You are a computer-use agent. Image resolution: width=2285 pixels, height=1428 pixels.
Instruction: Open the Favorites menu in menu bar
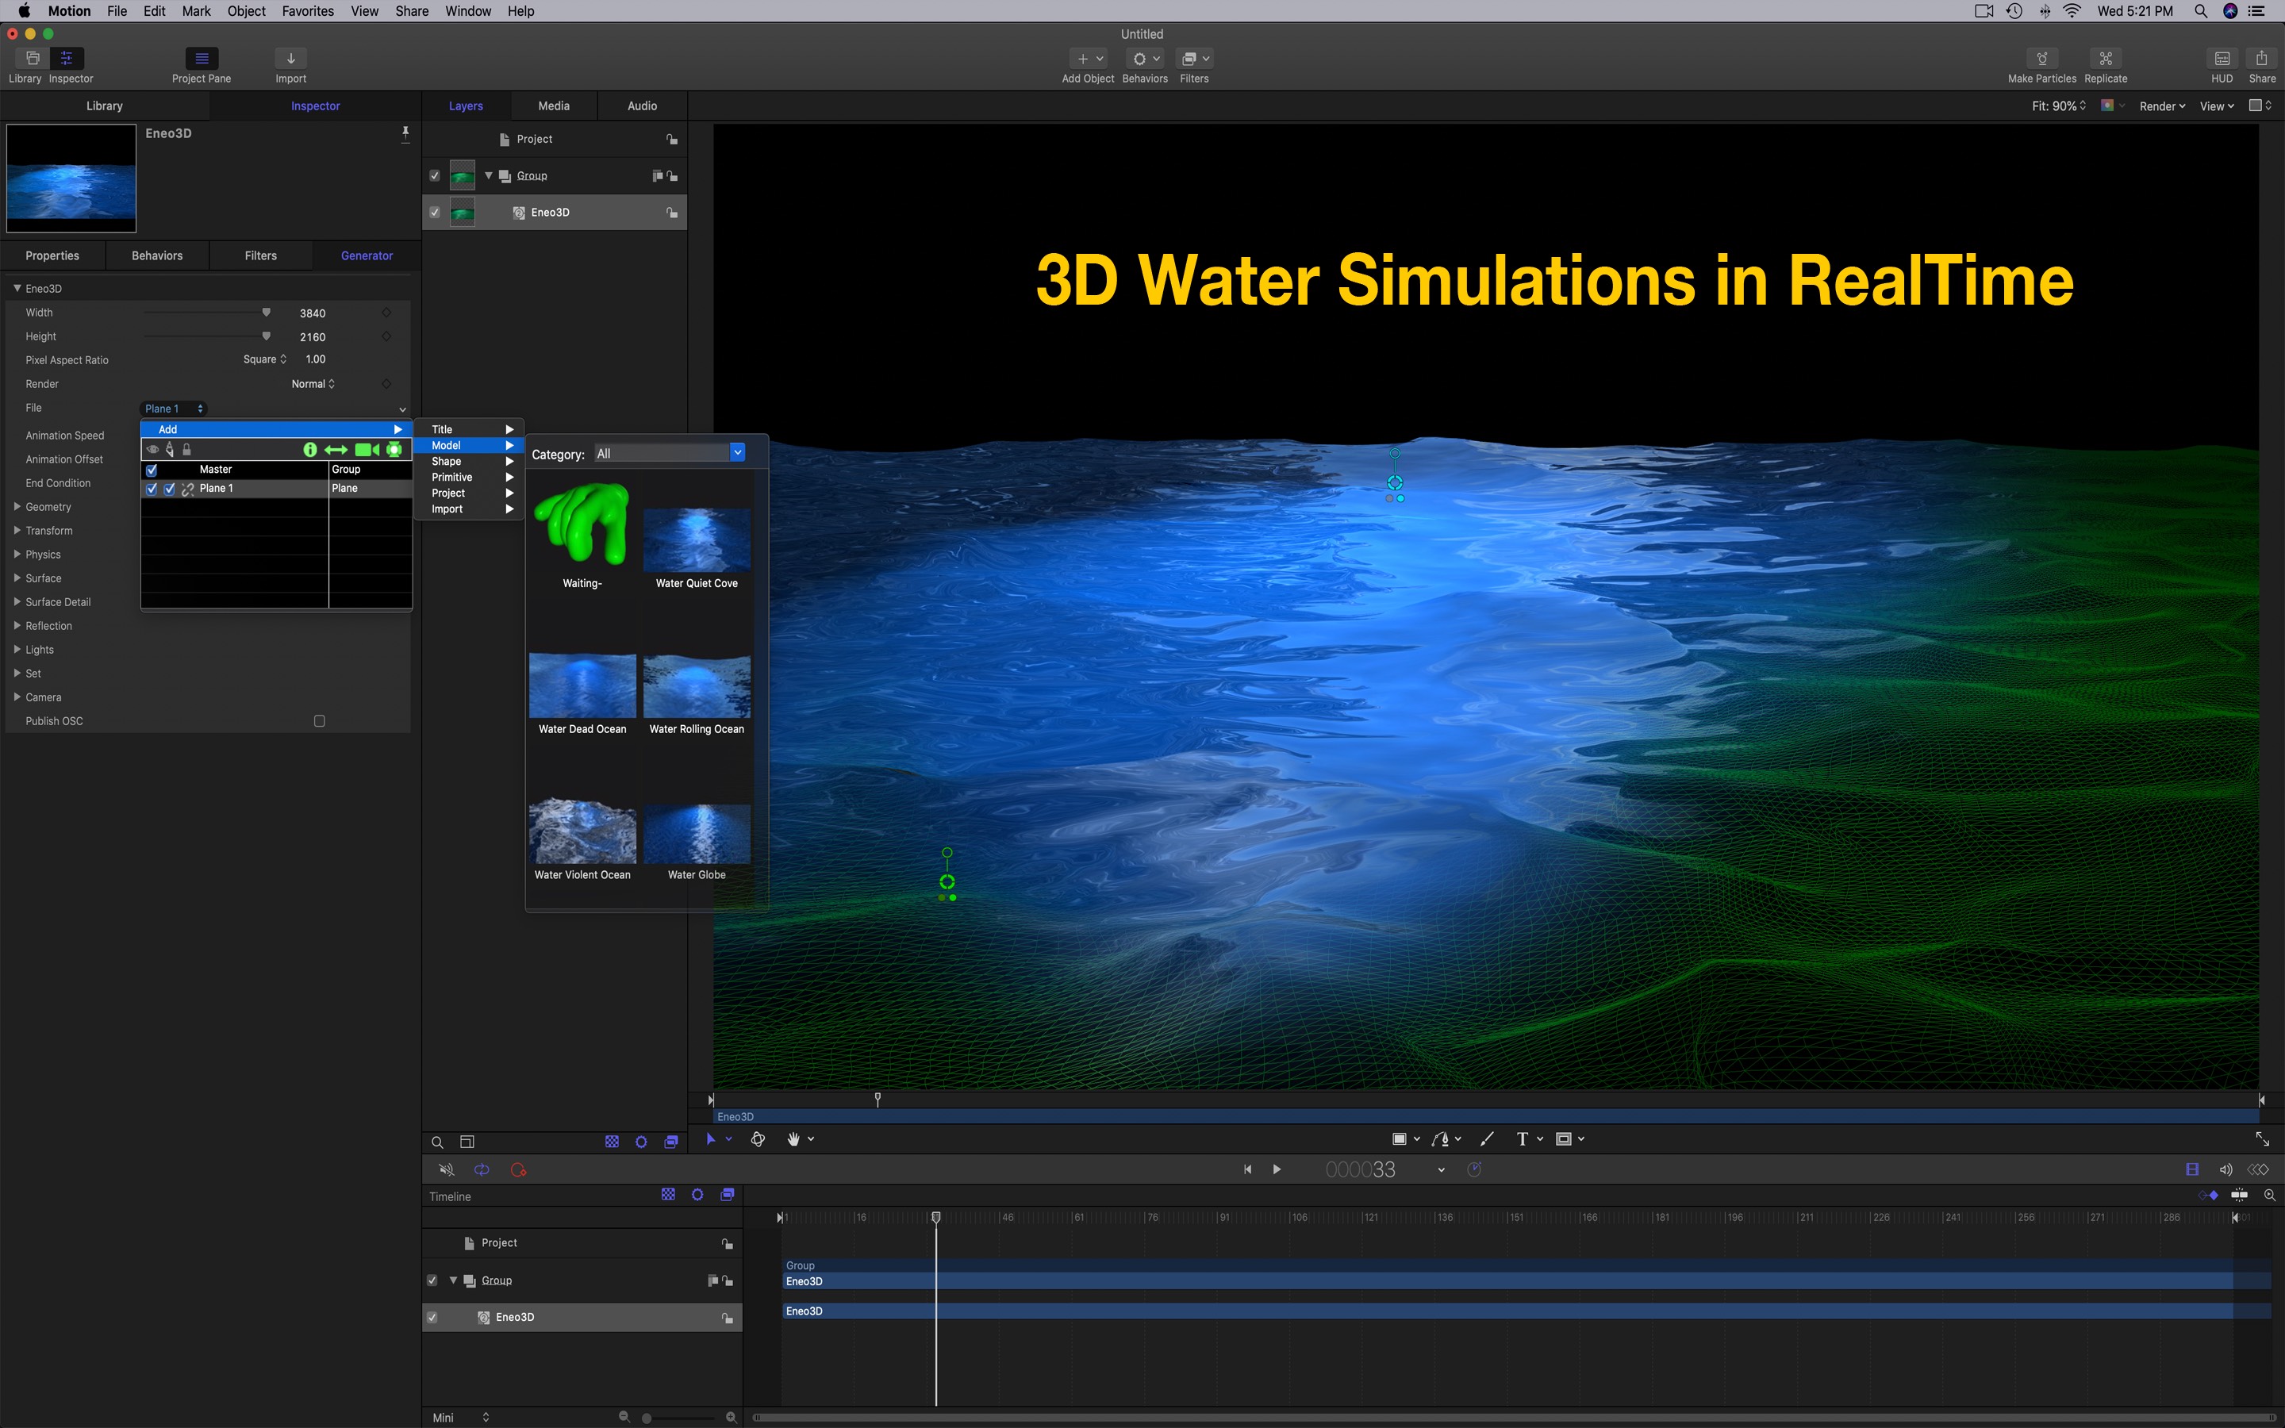tap(308, 11)
